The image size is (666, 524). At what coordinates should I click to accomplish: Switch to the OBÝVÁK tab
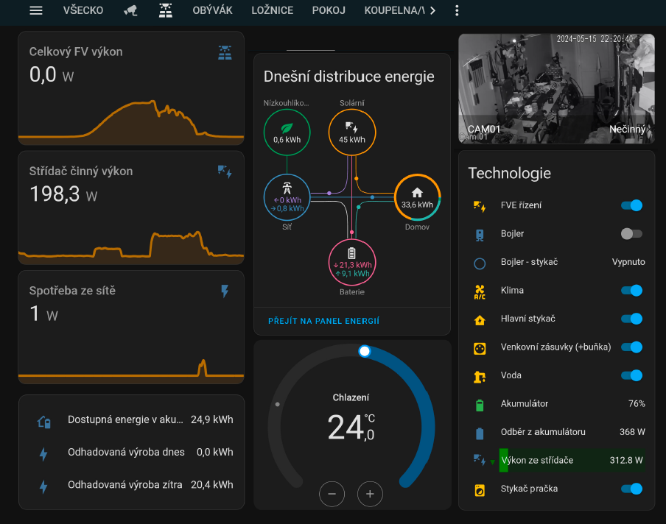tap(212, 10)
